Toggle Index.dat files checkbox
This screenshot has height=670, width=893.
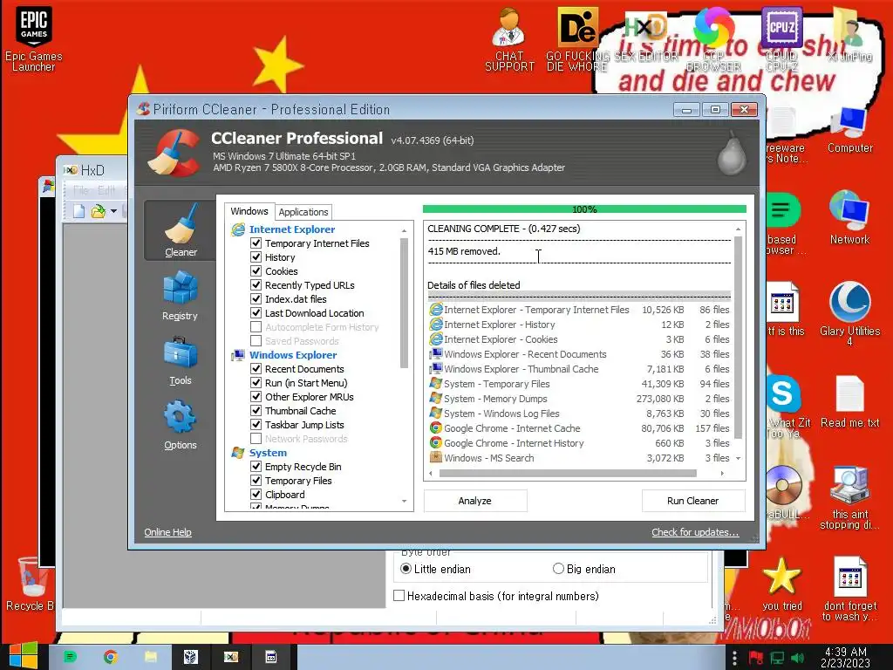point(256,299)
